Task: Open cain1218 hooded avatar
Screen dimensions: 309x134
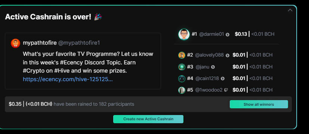Action: pos(182,79)
